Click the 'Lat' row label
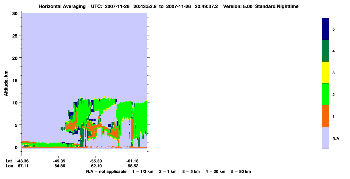 point(9,161)
